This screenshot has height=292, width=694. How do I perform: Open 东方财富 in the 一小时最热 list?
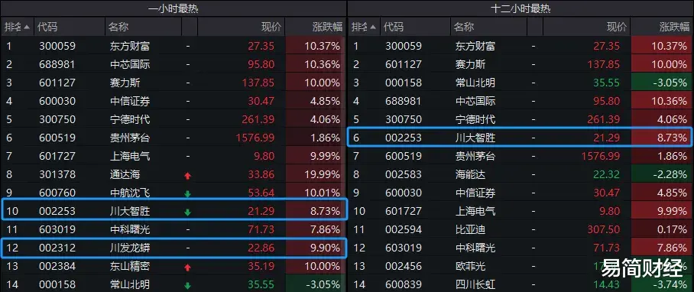point(130,46)
